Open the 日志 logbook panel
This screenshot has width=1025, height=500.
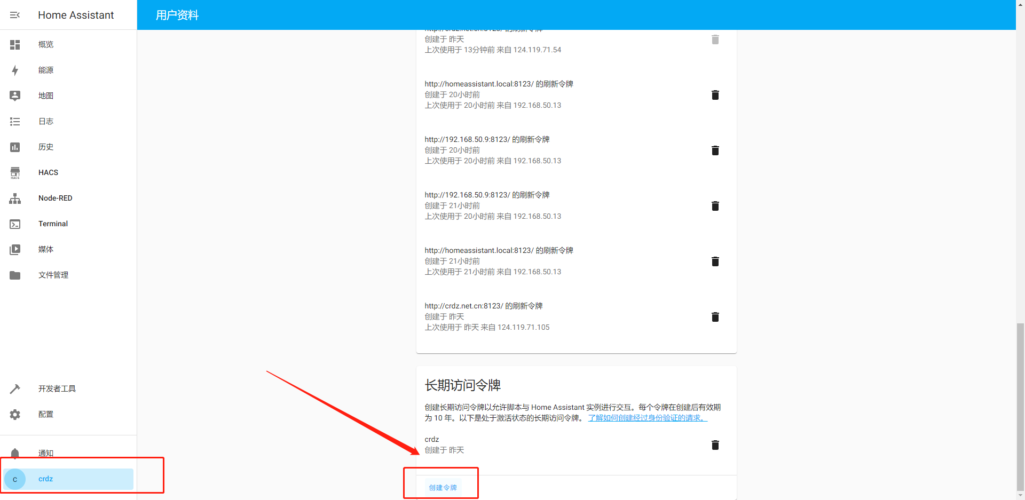point(46,121)
